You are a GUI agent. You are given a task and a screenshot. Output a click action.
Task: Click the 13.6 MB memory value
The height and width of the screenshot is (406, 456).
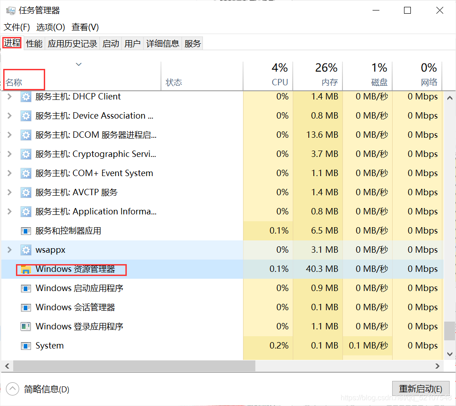(x=322, y=135)
